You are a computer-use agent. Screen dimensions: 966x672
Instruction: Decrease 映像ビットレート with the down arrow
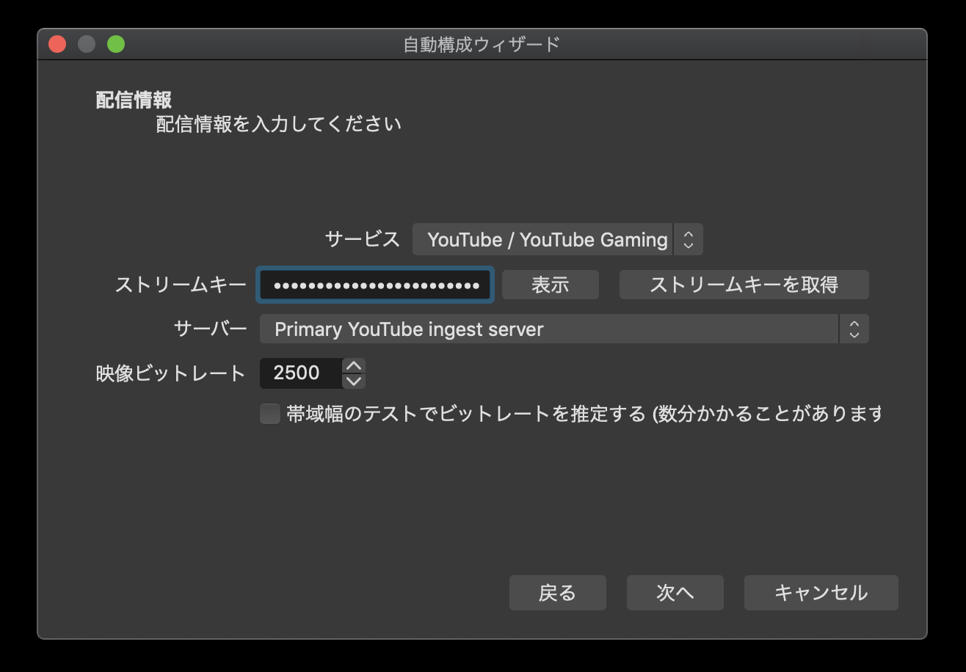[354, 381]
